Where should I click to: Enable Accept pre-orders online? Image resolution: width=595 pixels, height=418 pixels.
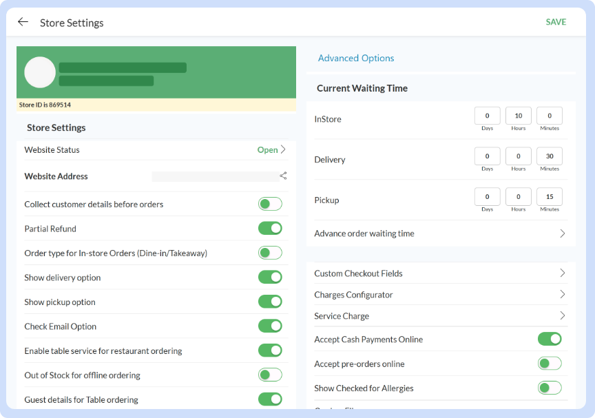[550, 364]
